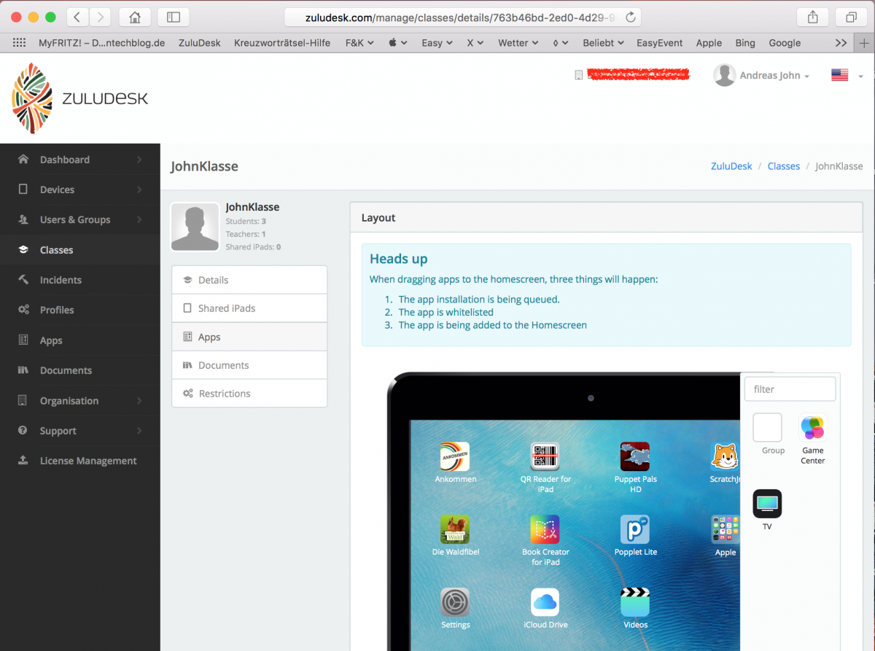
Task: Open the Apple folder icon on homescreen
Action: (725, 529)
